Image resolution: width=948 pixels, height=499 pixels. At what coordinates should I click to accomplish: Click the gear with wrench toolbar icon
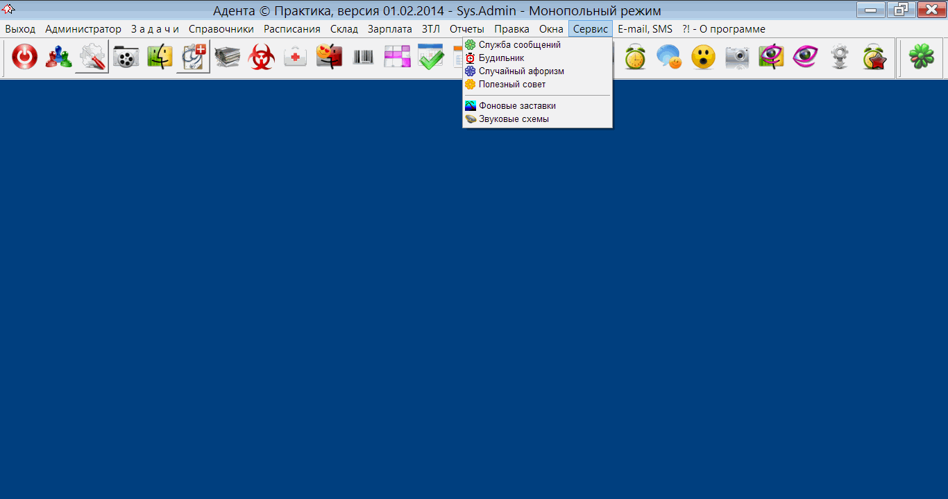point(92,58)
